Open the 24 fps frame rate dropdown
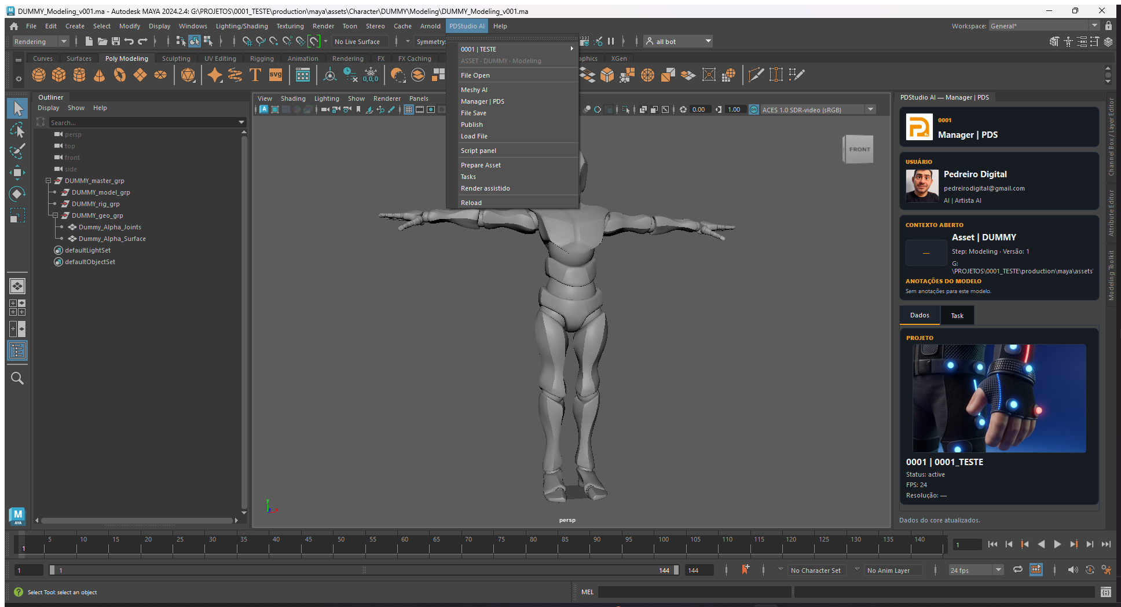This screenshot has width=1121, height=607. [x=976, y=571]
